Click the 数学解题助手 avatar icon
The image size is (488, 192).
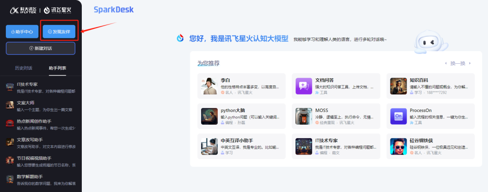pyautogui.click(x=9, y=179)
